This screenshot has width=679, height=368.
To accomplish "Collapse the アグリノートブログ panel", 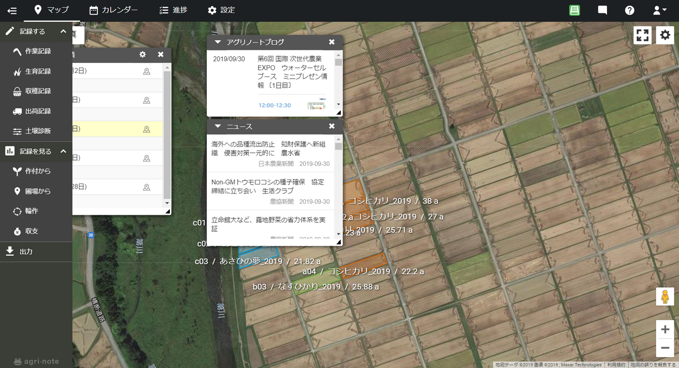I will click(218, 42).
